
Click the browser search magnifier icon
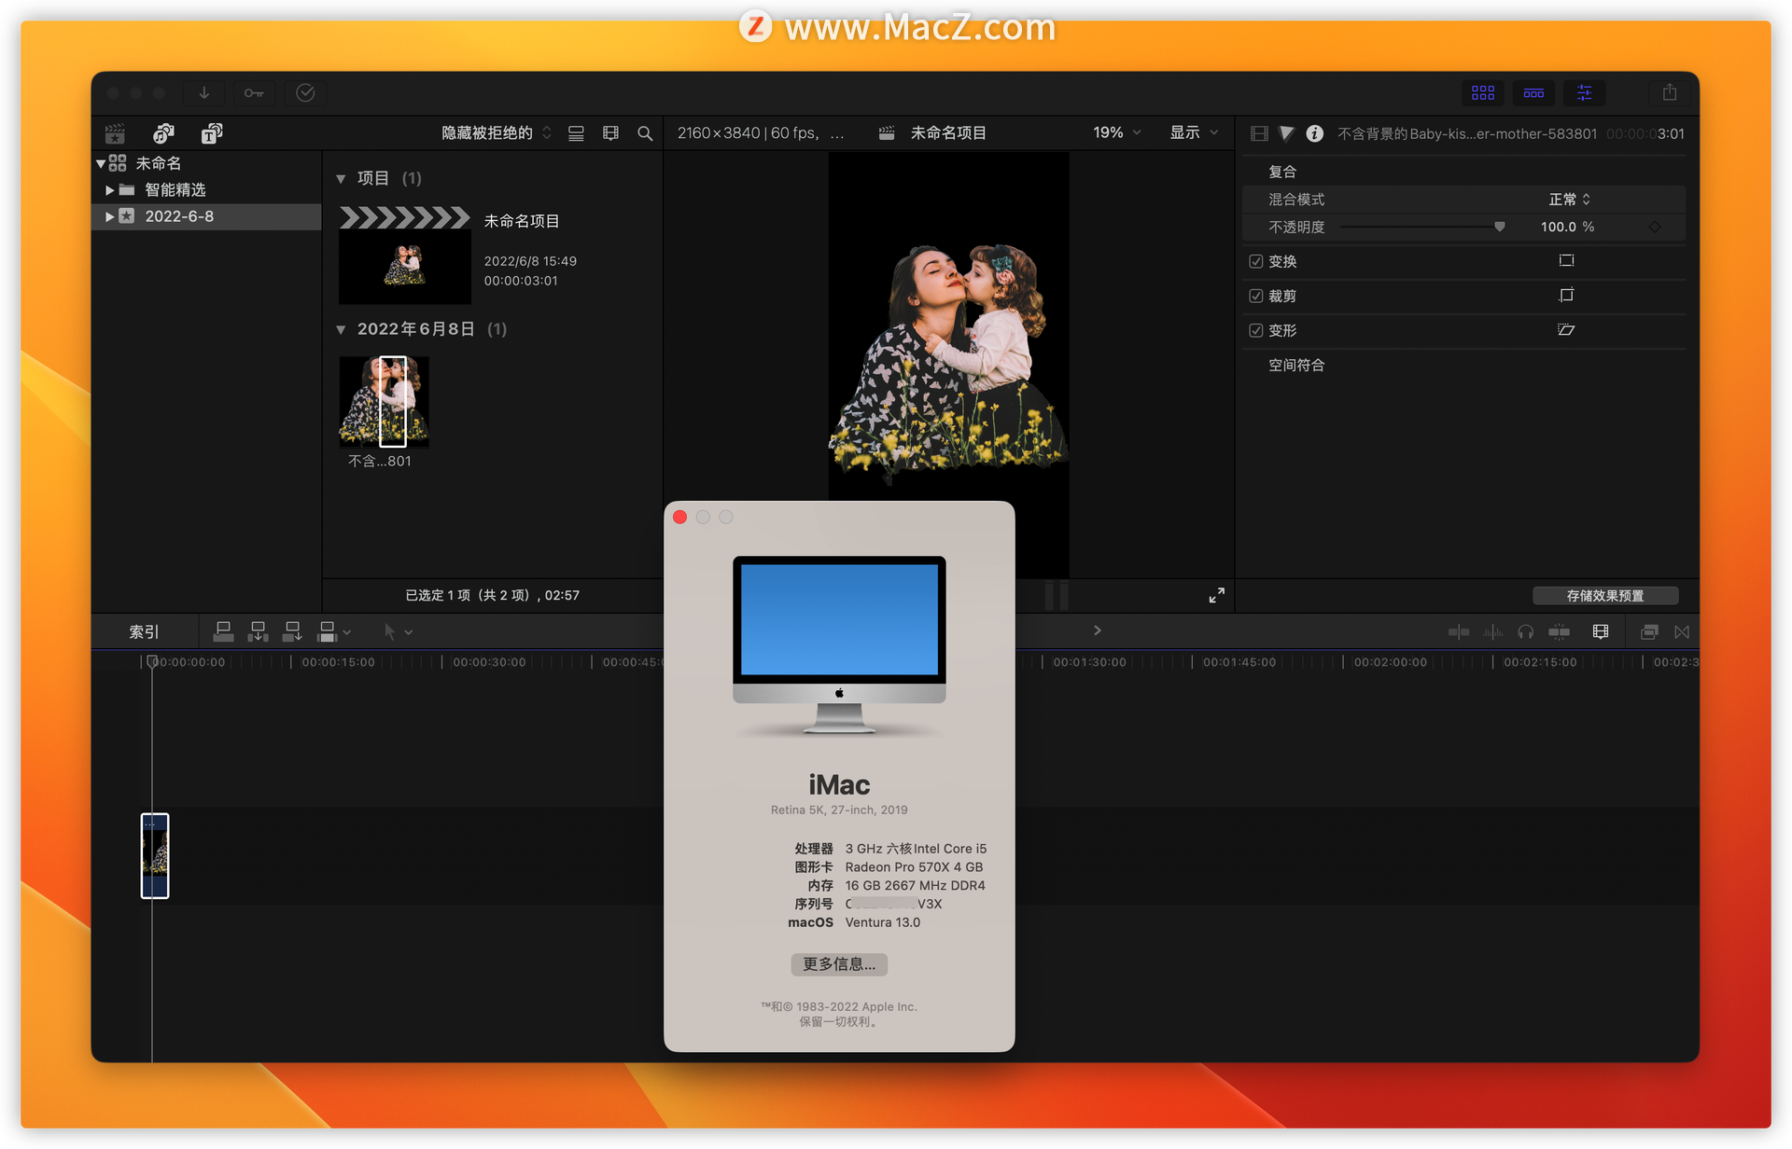coord(645,133)
